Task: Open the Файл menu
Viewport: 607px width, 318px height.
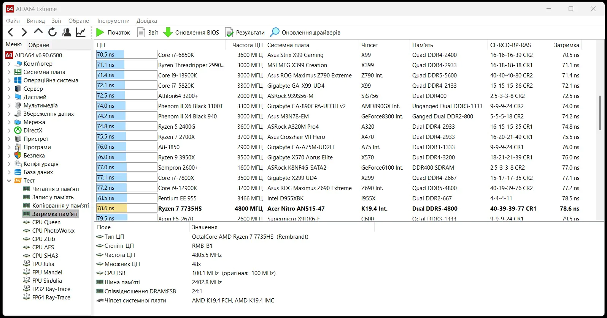Action: tap(13, 21)
